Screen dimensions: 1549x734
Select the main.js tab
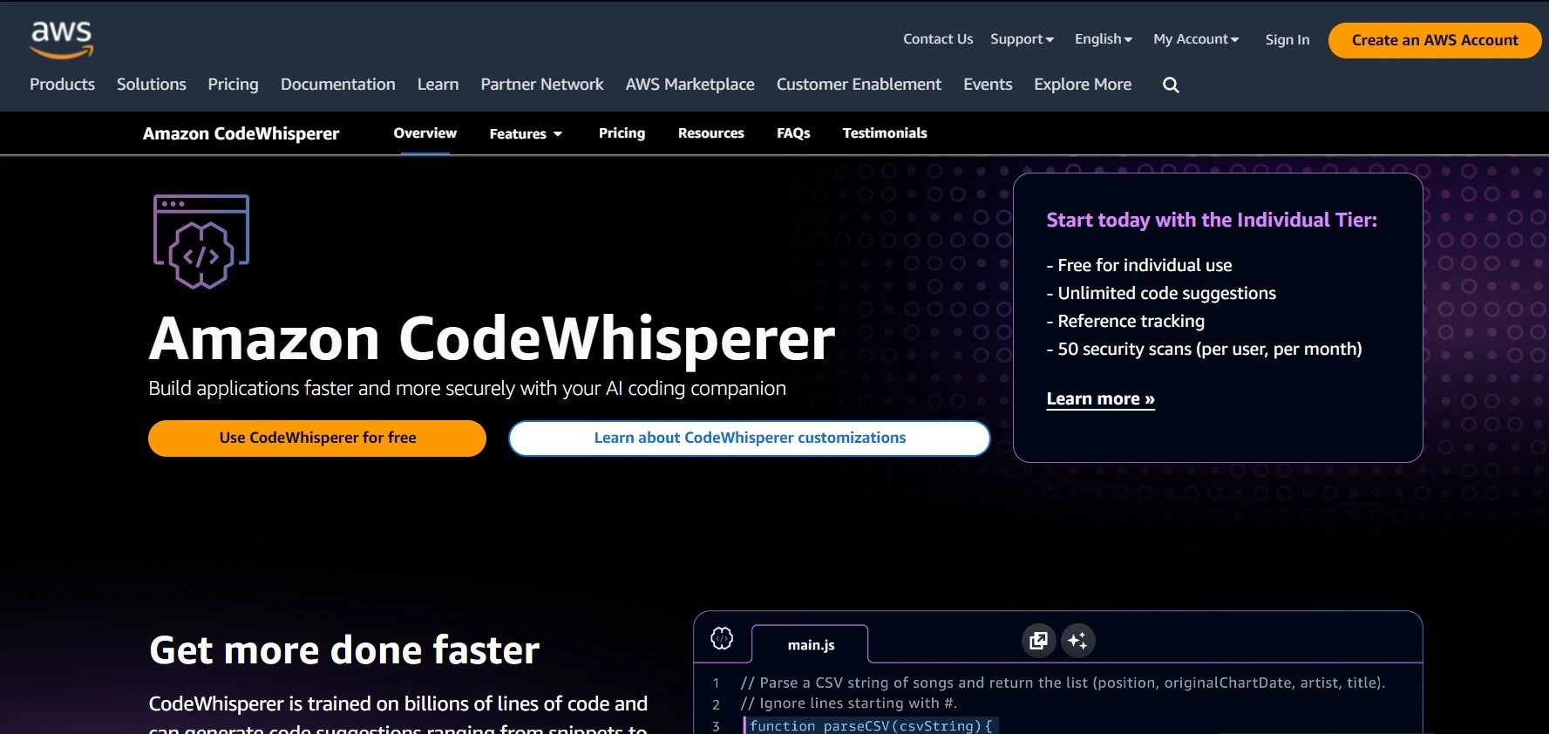tap(811, 645)
